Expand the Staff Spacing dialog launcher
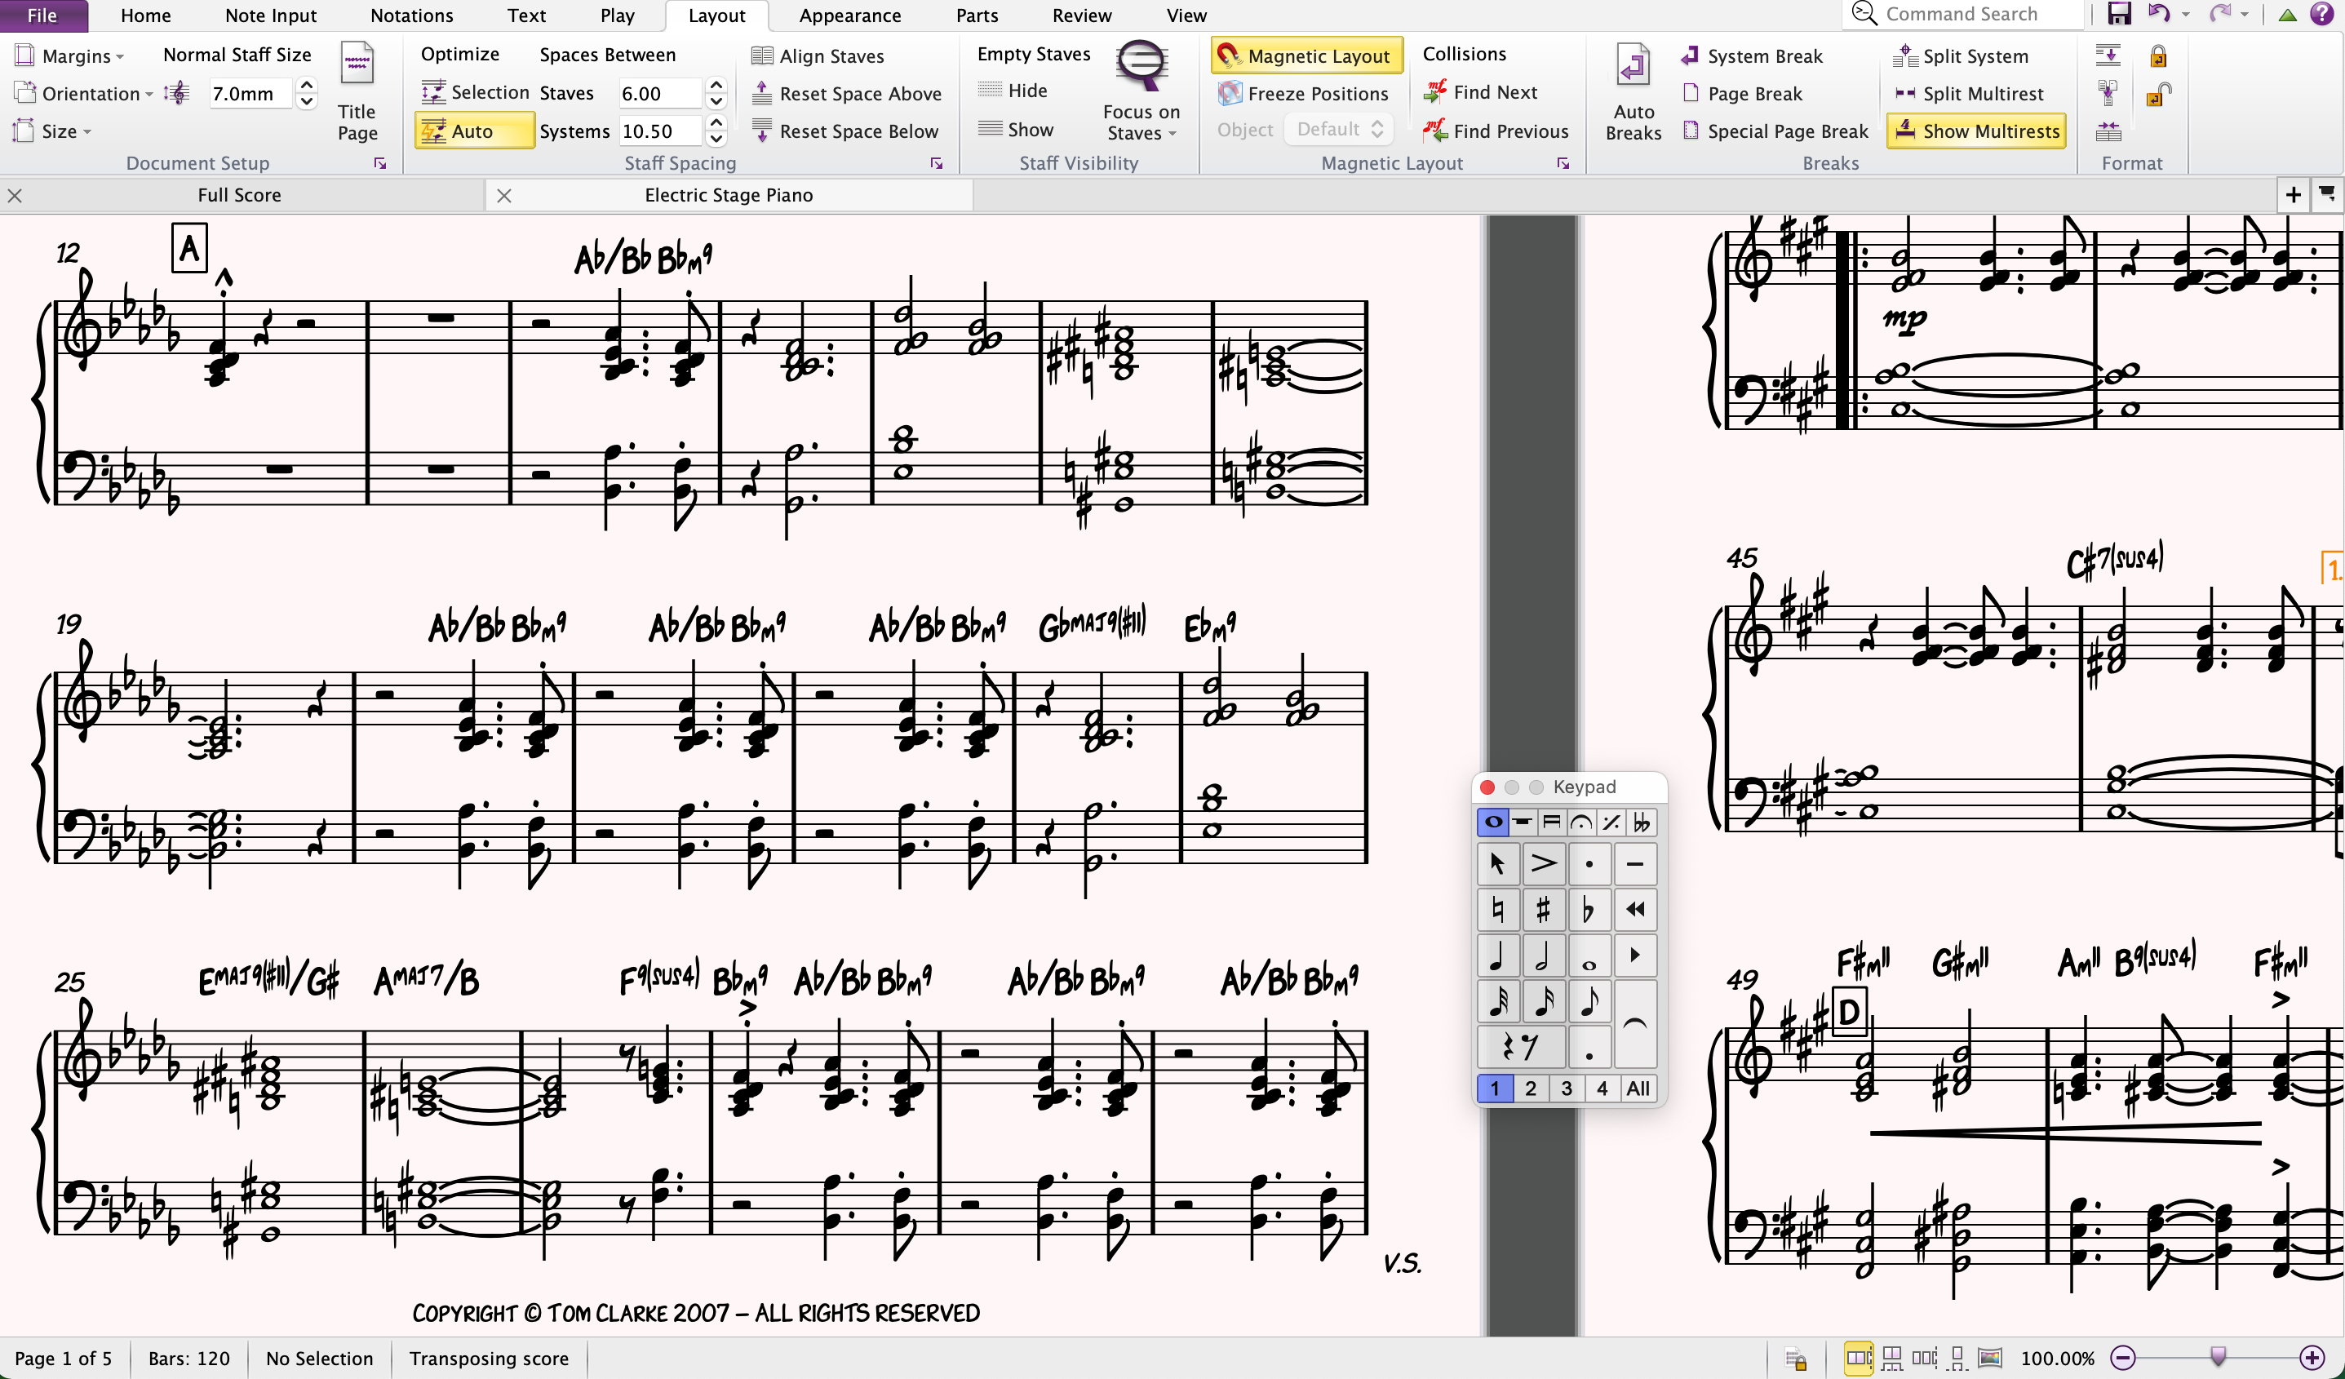Screen dimensions: 2345x1379 (x=937, y=164)
